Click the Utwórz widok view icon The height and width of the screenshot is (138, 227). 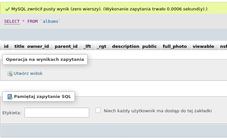10,74
